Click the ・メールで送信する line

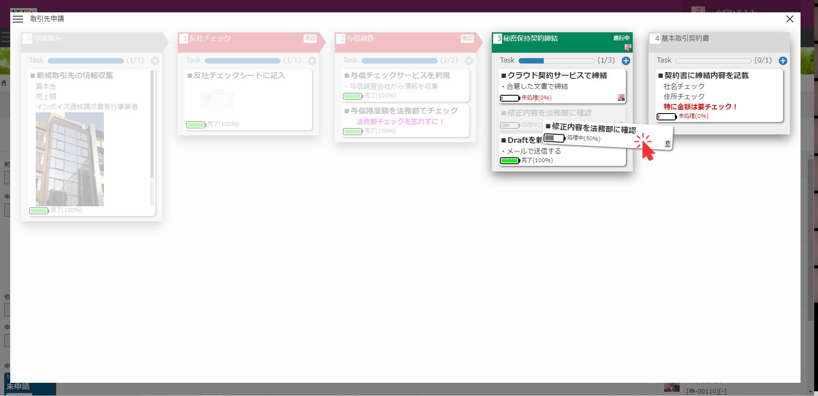click(x=531, y=151)
